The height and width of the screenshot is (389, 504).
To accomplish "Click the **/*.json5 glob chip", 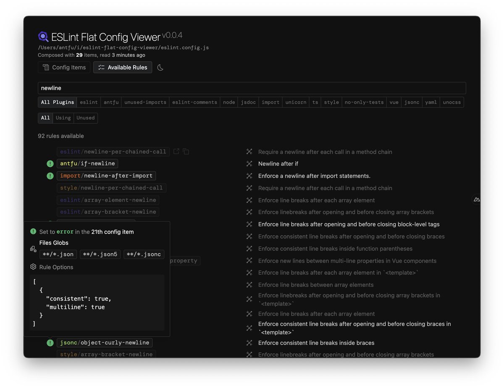I will (100, 254).
